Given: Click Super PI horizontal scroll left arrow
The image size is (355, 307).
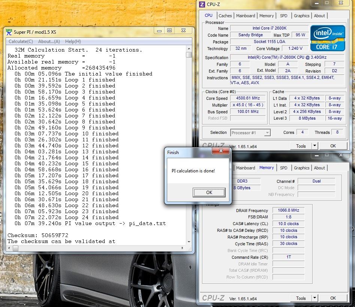Looking at the screenshot, I should [9, 248].
